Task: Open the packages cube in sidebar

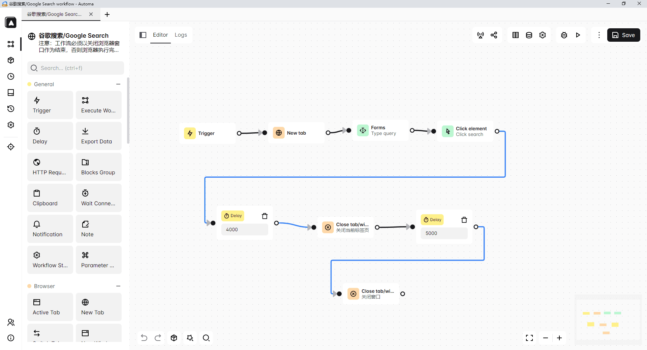Action: click(x=11, y=60)
